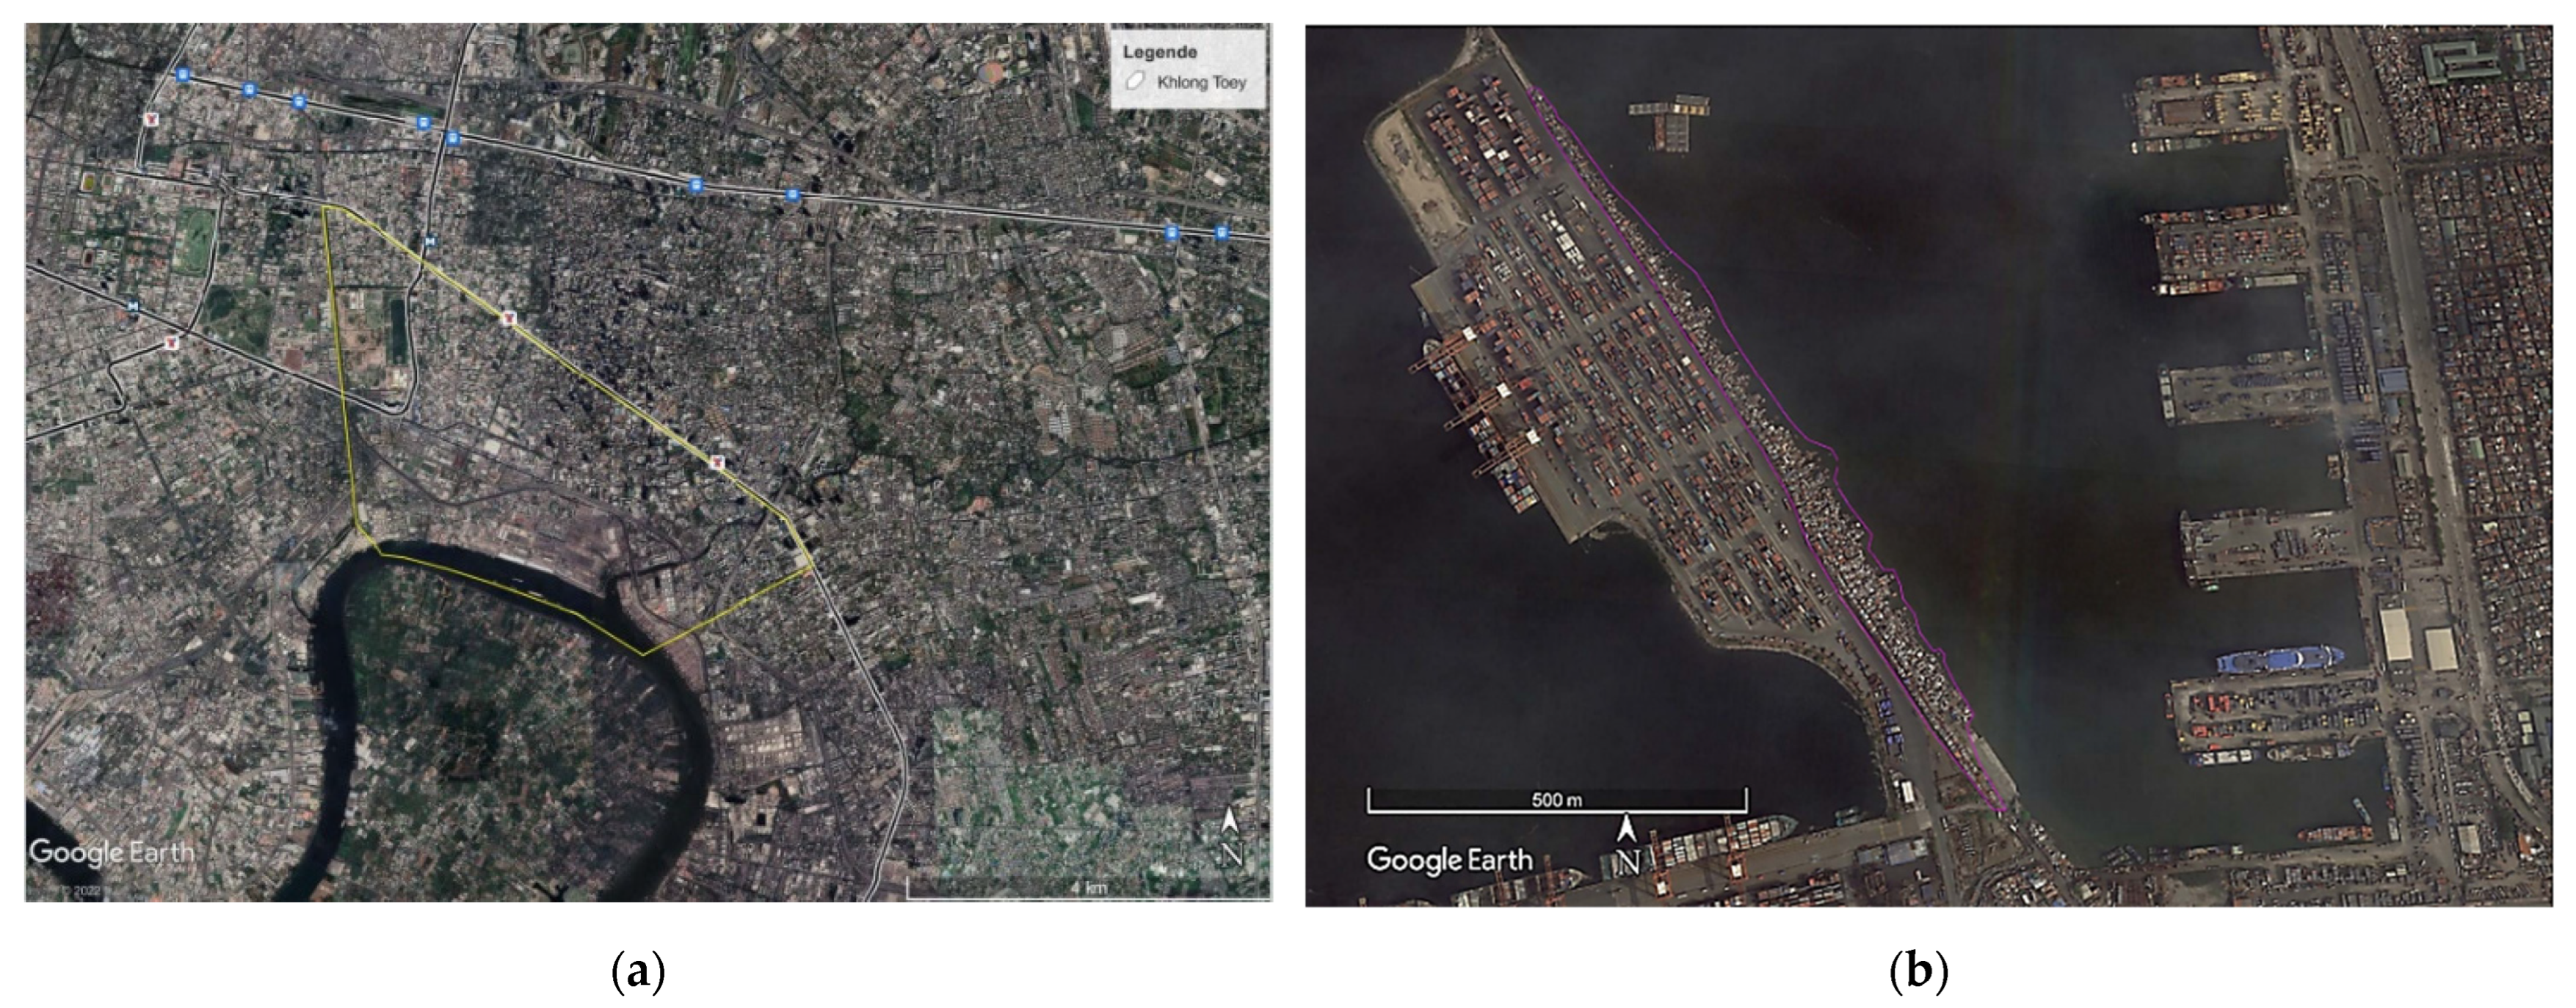
Task: Click the red marker midway on yellow diagonal
Action: tap(509, 318)
